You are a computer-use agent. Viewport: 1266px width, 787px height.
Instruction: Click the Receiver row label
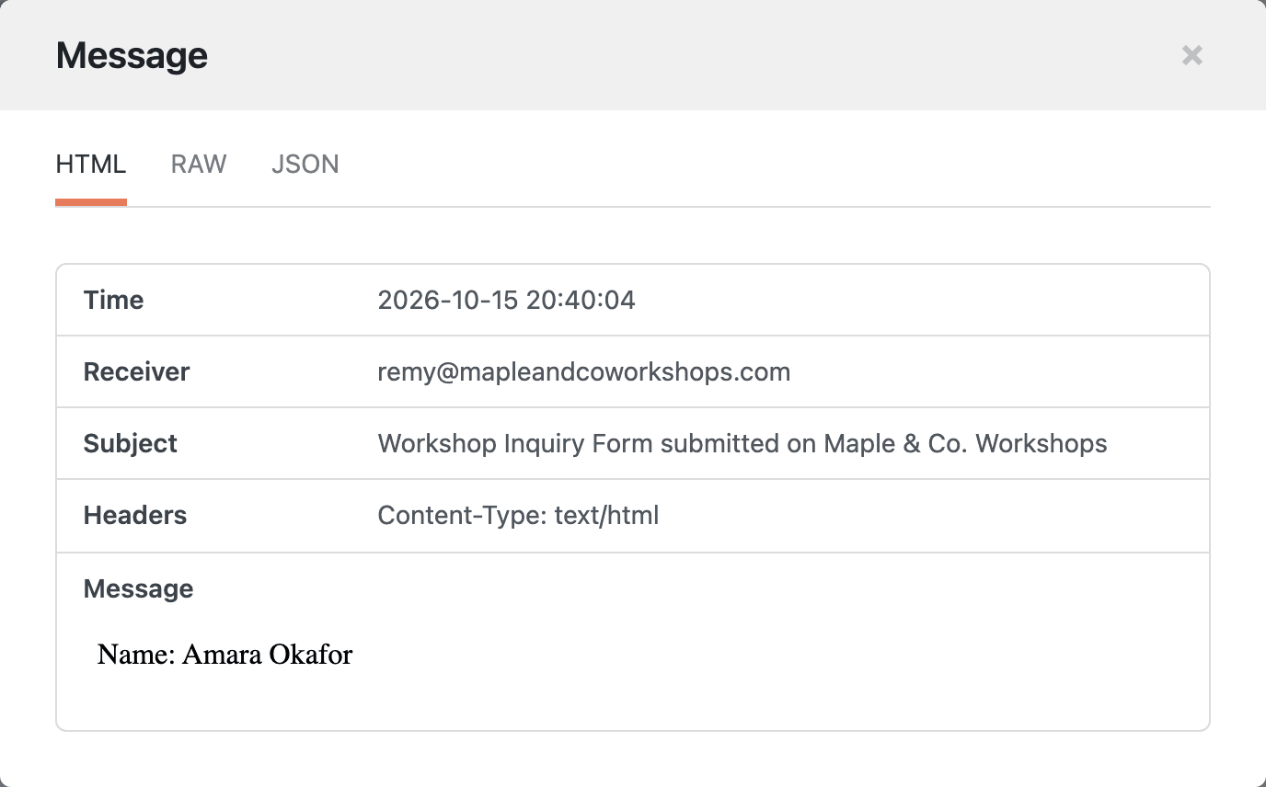point(136,371)
